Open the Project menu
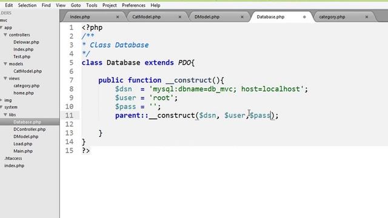Screen dimensions: 388x218 (110, 5)
